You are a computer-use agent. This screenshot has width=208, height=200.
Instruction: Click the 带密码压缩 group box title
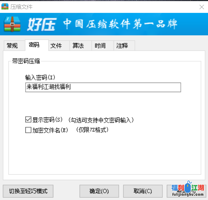26,61
